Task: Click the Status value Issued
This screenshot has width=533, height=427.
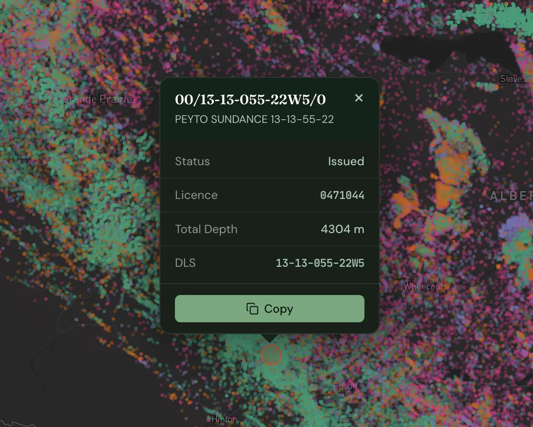Action: tap(346, 161)
